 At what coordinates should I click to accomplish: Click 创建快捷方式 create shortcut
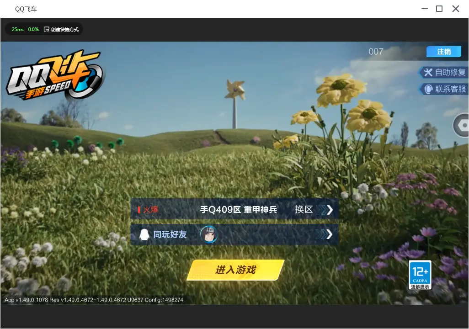[x=64, y=29]
